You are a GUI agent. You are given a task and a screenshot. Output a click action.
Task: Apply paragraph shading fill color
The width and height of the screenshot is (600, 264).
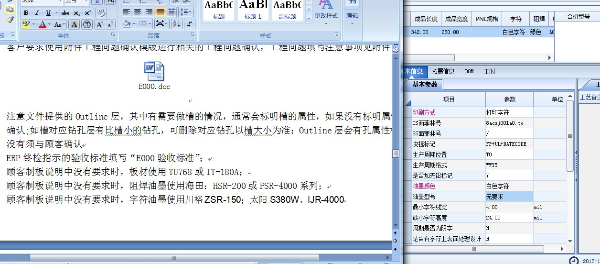click(x=127, y=23)
